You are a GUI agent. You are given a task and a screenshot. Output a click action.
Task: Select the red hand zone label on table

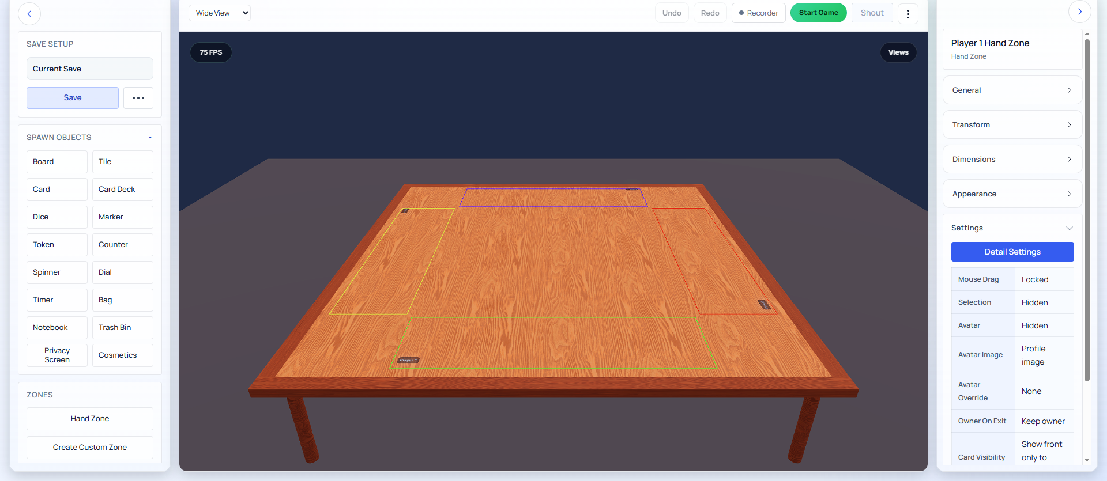[764, 304]
